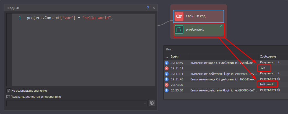Click the Время column header in Лог

point(179,57)
